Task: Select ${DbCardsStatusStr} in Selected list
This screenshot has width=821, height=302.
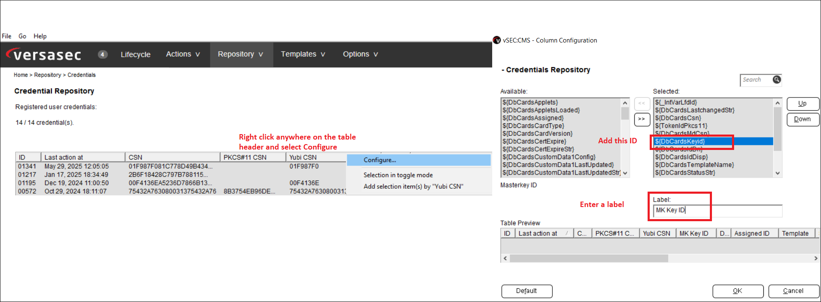Action: tap(685, 172)
